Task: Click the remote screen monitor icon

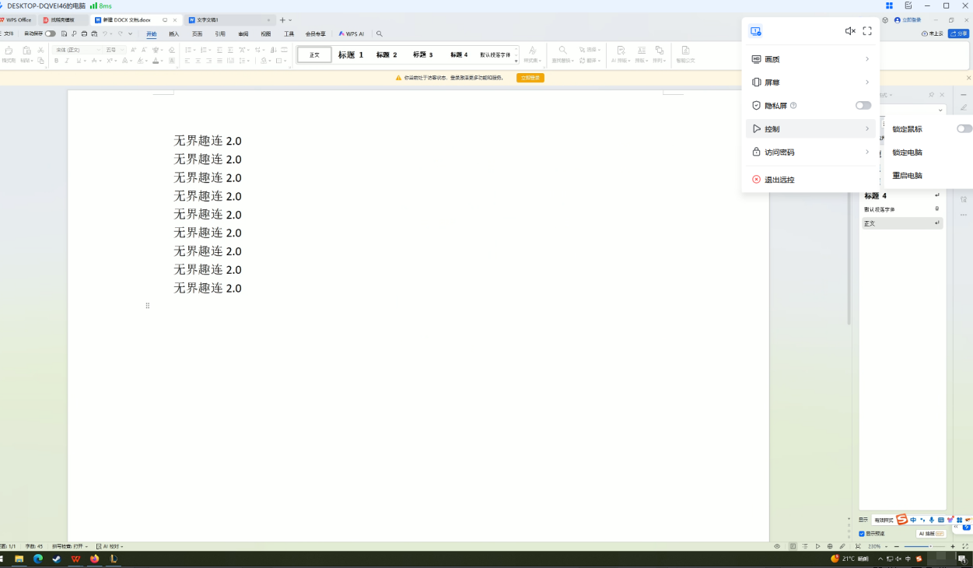Action: click(x=755, y=31)
